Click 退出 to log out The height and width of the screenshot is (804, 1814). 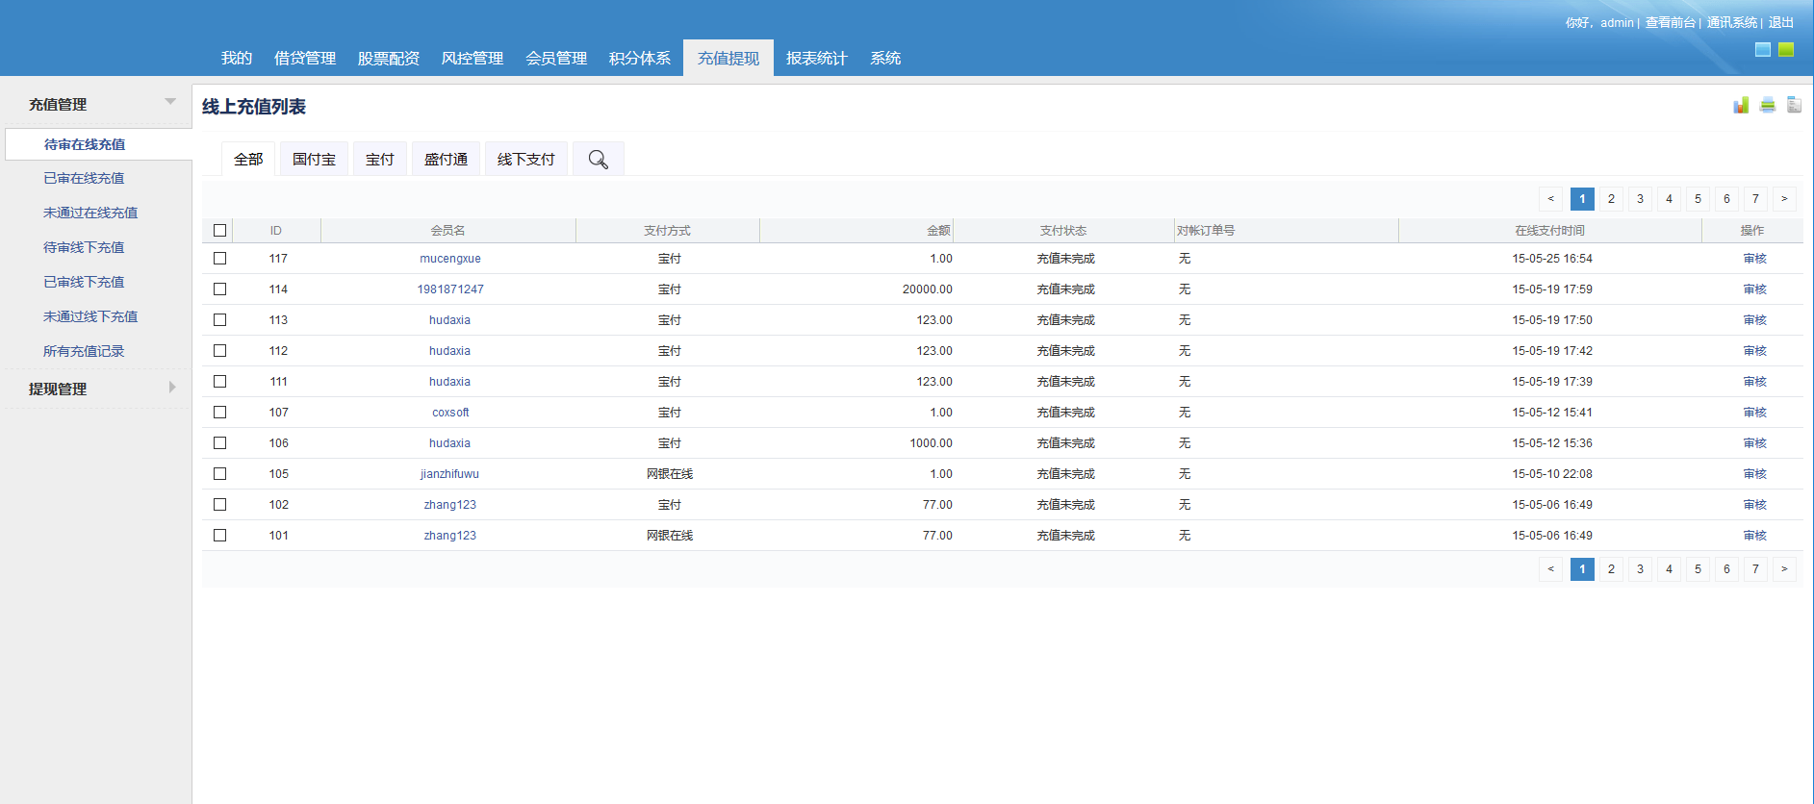tap(1780, 22)
